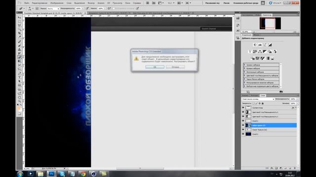Switch to the Навигатор tab

click(x=267, y=15)
